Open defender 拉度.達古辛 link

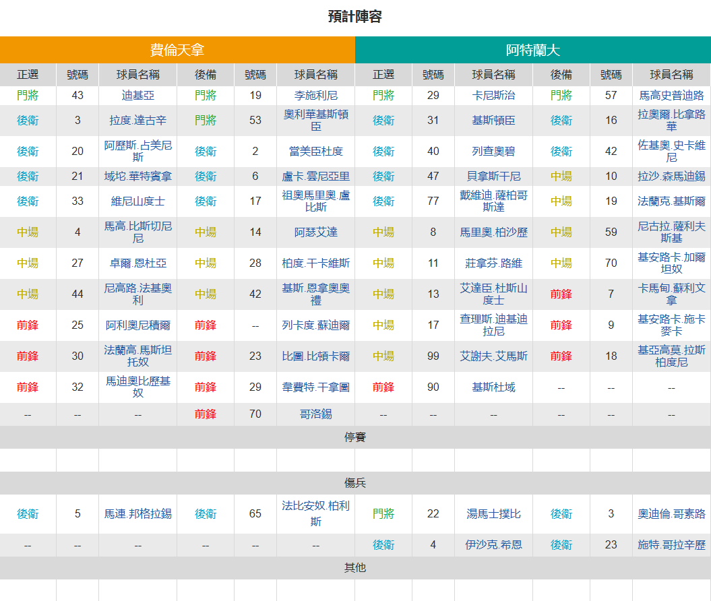pyautogui.click(x=138, y=121)
